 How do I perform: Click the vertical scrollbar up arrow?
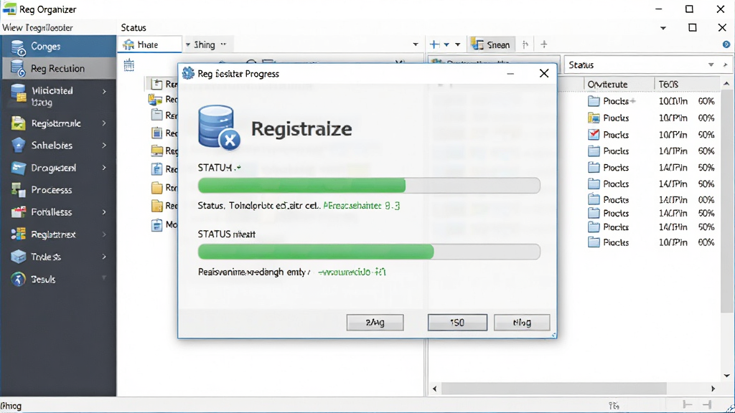tap(726, 84)
